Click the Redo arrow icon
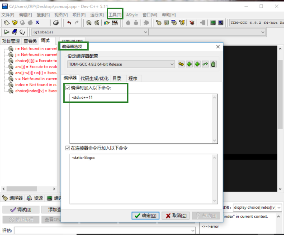 77,23
